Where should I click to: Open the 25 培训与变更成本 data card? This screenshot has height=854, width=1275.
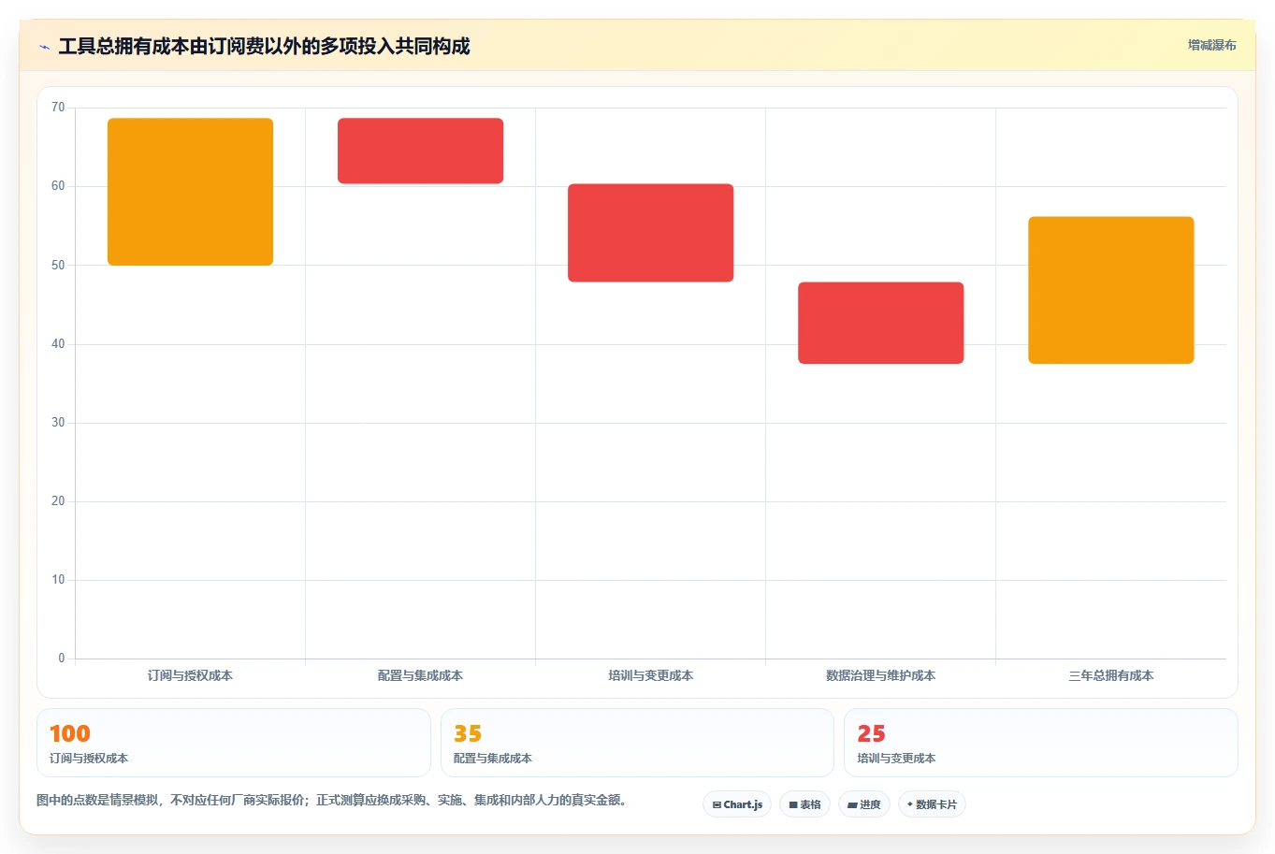click(x=1041, y=743)
